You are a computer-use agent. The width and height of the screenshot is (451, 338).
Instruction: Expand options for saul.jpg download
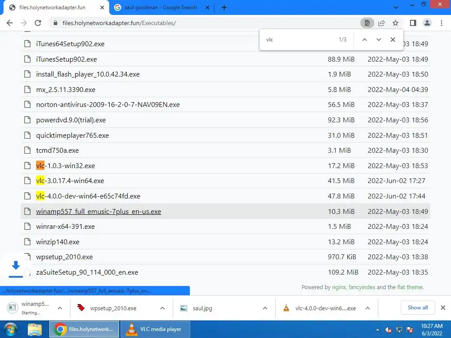point(265,308)
